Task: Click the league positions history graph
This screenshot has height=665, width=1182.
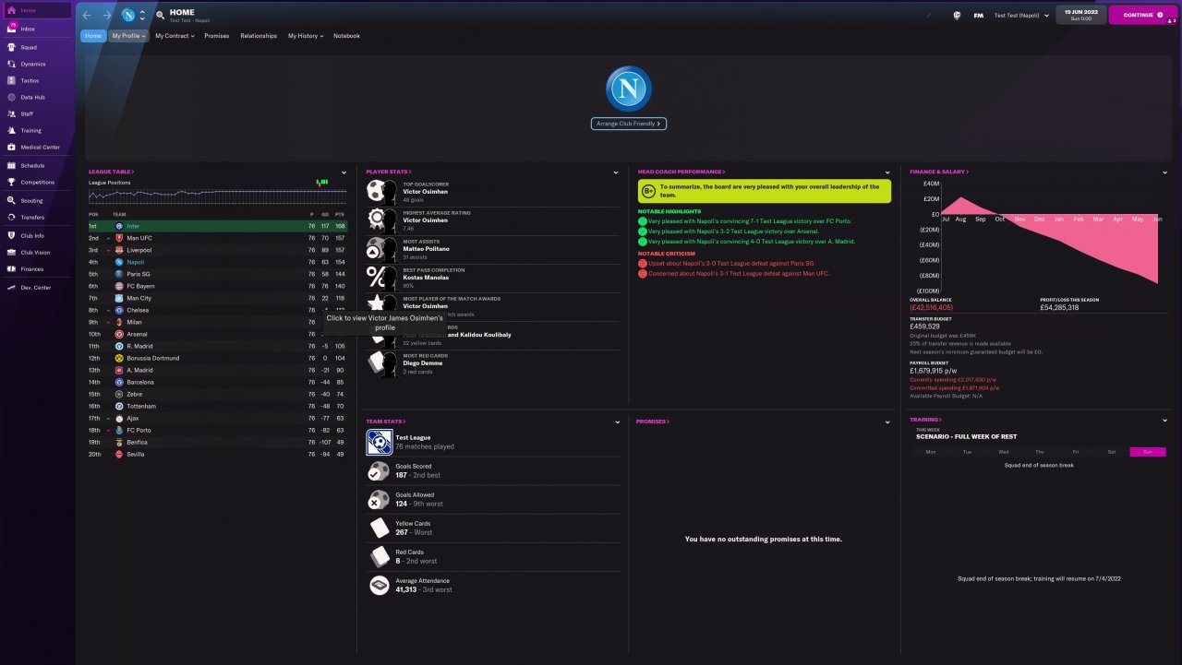Action: coord(217,196)
